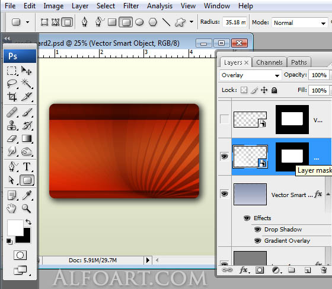332x289 pixels.
Task: Switch to the Channels tab
Action: click(269, 62)
